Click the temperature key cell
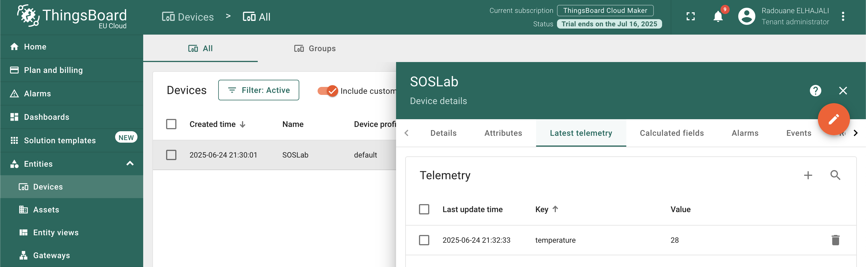Viewport: 866px width, 267px height. tap(555, 240)
